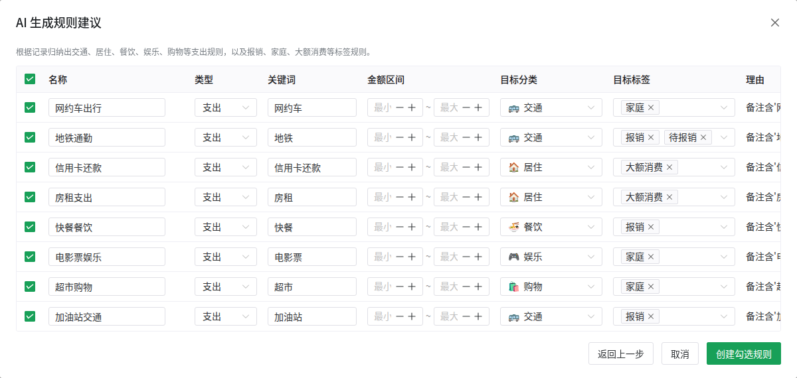Click the 金额区间 column header
This screenshot has width=797, height=378.
coord(386,80)
